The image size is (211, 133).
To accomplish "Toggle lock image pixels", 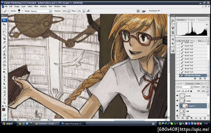I will click(x=186, y=91).
